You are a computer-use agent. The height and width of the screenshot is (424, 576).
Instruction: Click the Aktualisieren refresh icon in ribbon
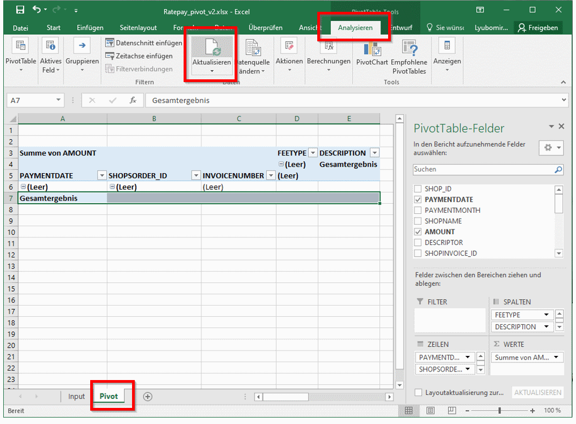pyautogui.click(x=212, y=48)
